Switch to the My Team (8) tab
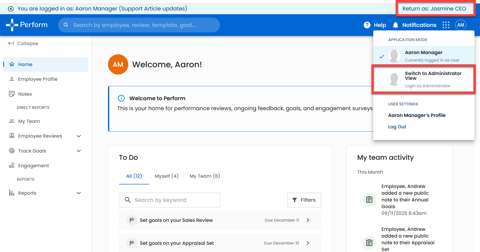Screen dimensions: 480x252 click(205, 176)
